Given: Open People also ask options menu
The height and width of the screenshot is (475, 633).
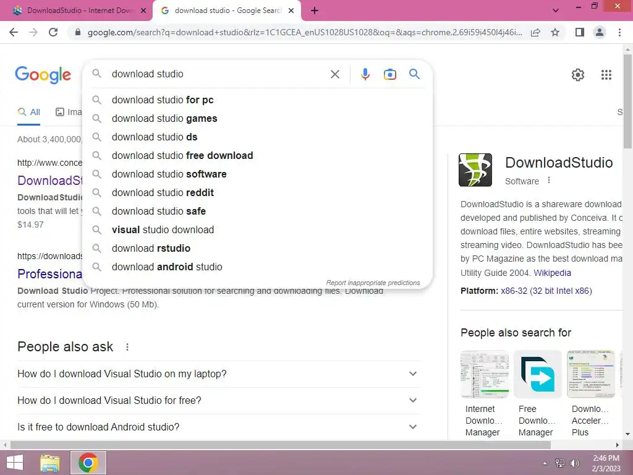Looking at the screenshot, I should coord(127,347).
